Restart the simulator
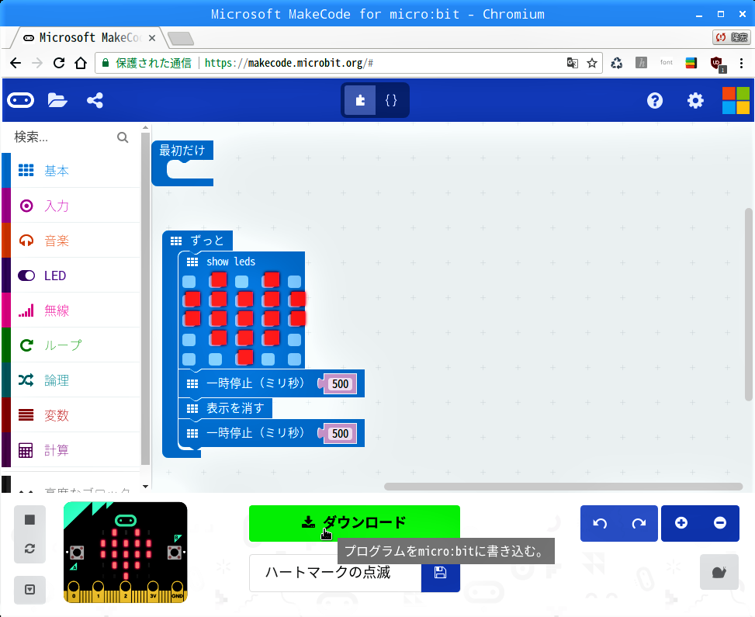The width and height of the screenshot is (755, 617). tap(29, 549)
